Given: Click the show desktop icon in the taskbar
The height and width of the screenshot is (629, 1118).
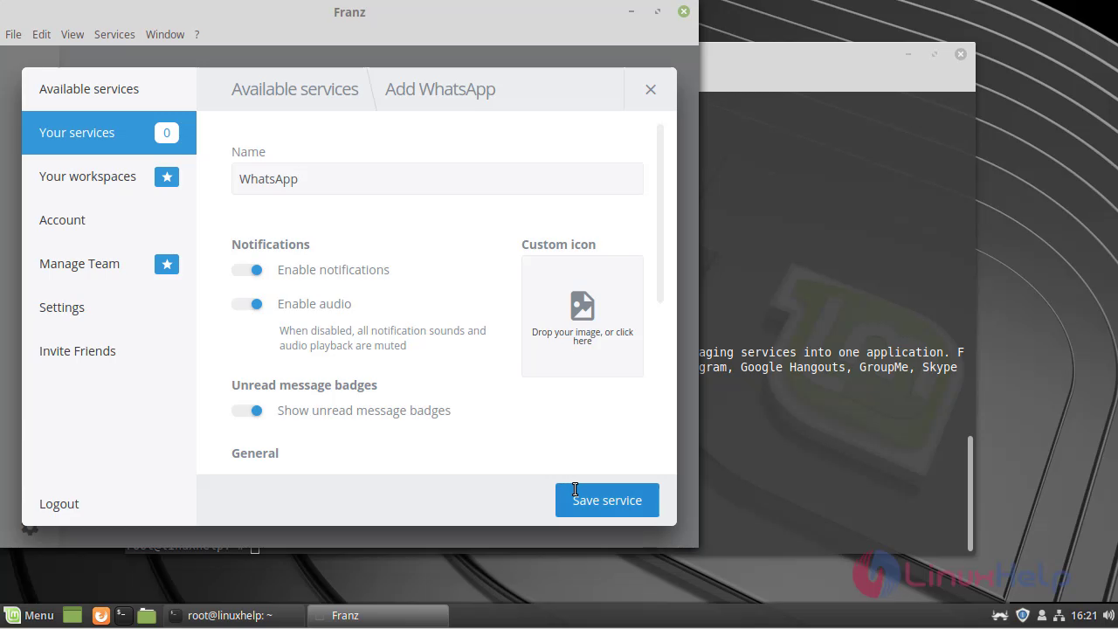Looking at the screenshot, I should coord(72,615).
